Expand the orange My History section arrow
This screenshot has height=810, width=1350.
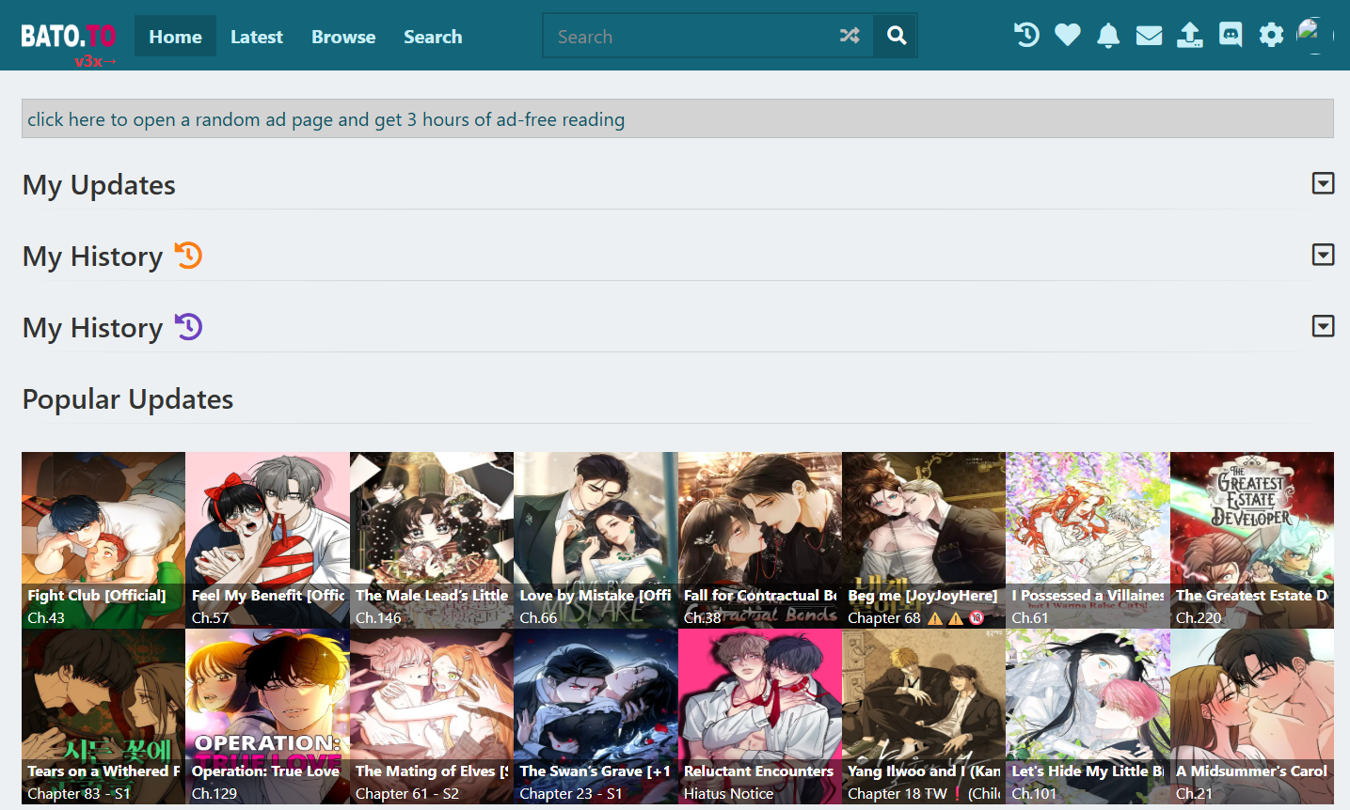pos(1323,255)
